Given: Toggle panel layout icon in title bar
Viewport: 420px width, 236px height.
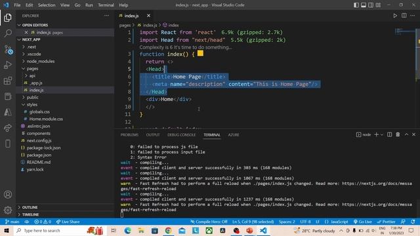Looking at the screenshot, I should point(364,5).
